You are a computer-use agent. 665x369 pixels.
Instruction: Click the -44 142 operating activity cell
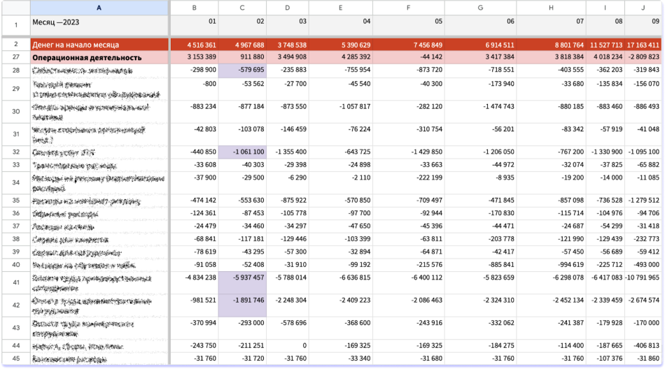pyautogui.click(x=409, y=57)
